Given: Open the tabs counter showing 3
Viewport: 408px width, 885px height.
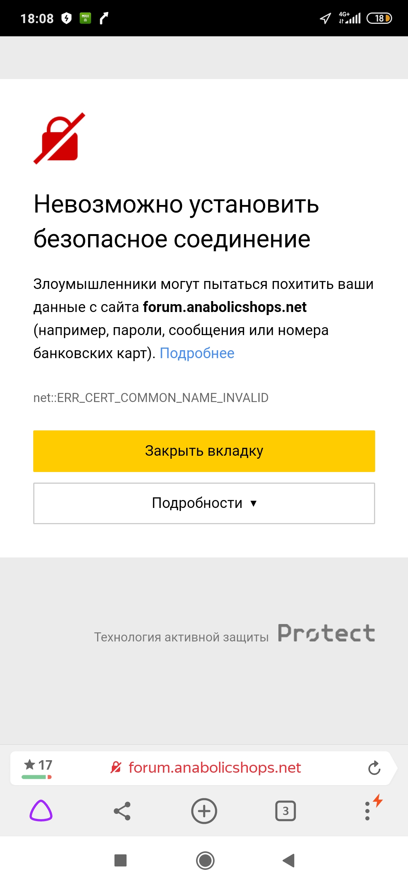Looking at the screenshot, I should [x=286, y=811].
